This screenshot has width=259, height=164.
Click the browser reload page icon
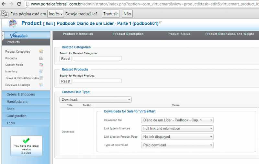pos(19,4)
